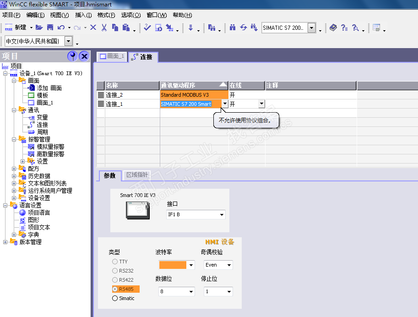Collapse the 设备_1 tree node
418x317 pixels.
pos(5,73)
